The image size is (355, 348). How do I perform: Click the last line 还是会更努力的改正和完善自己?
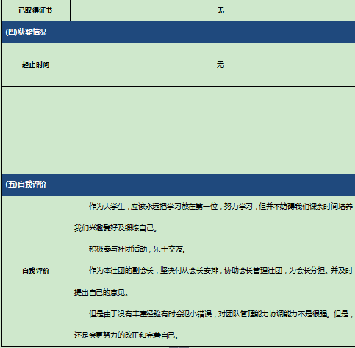pos(125,335)
